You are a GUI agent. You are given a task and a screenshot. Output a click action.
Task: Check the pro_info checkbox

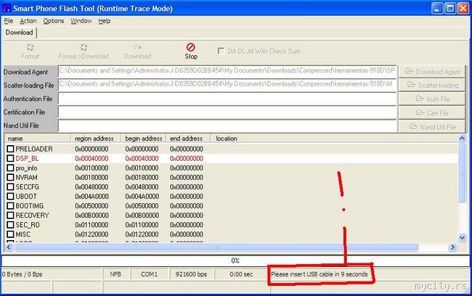pyautogui.click(x=11, y=168)
